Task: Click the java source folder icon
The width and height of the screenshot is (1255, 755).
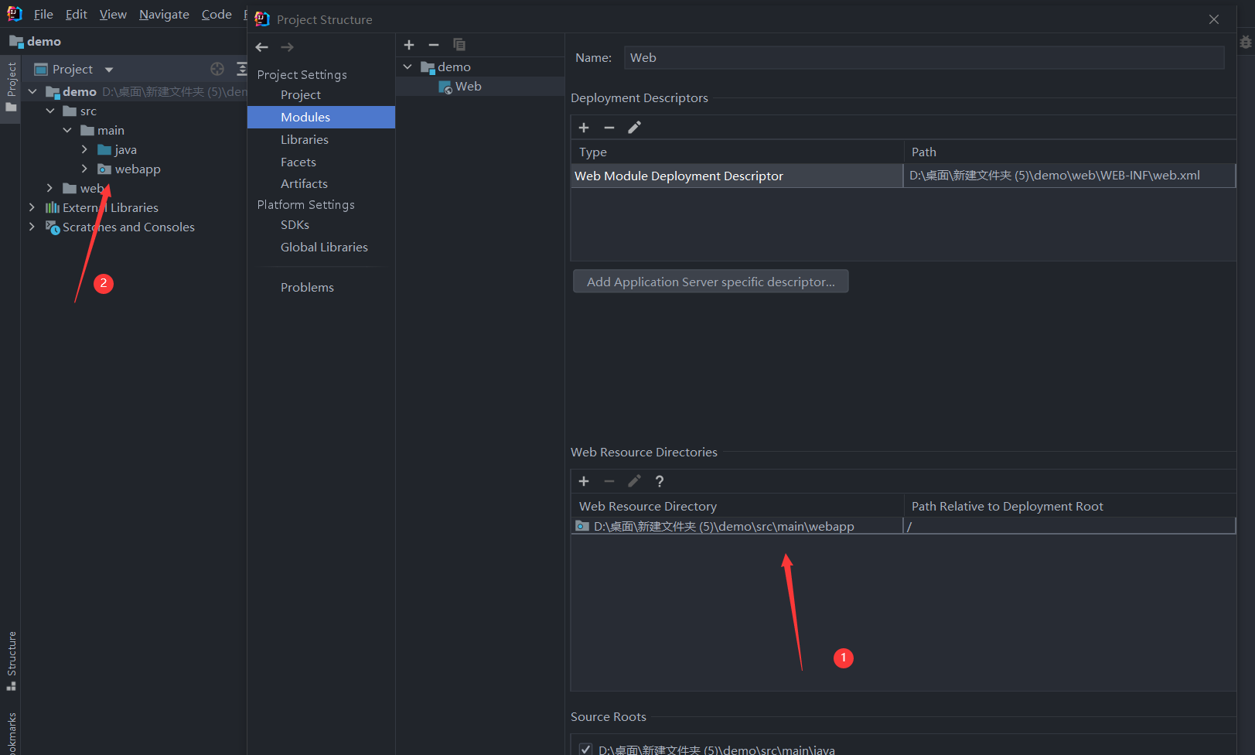Action: point(104,149)
